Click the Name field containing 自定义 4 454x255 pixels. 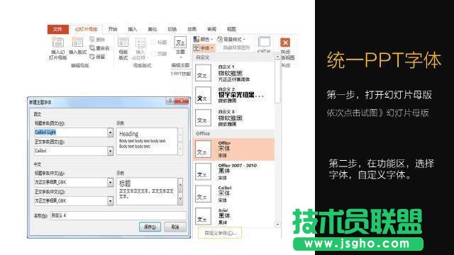pyautogui.click(x=118, y=215)
